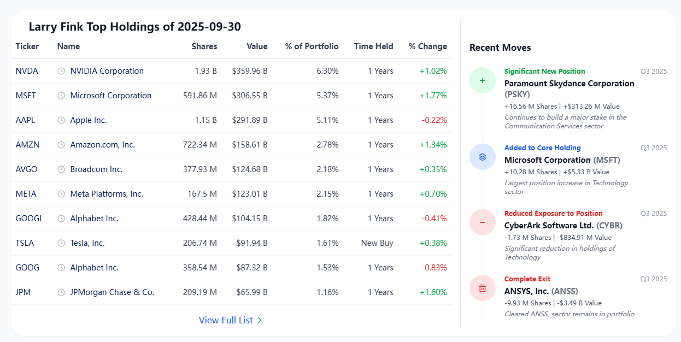Sort by the % of Portfolio column header
This screenshot has width=681, height=342.
(312, 46)
